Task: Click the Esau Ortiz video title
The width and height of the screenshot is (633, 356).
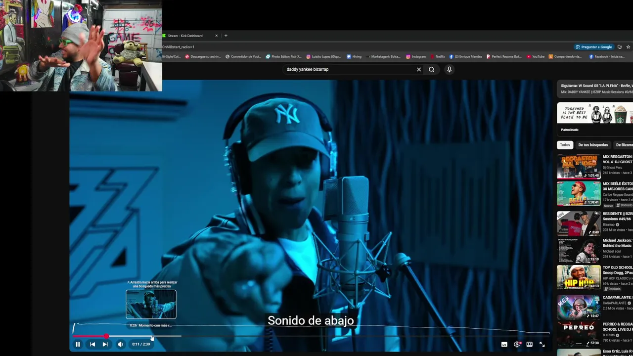Action: click(618, 351)
